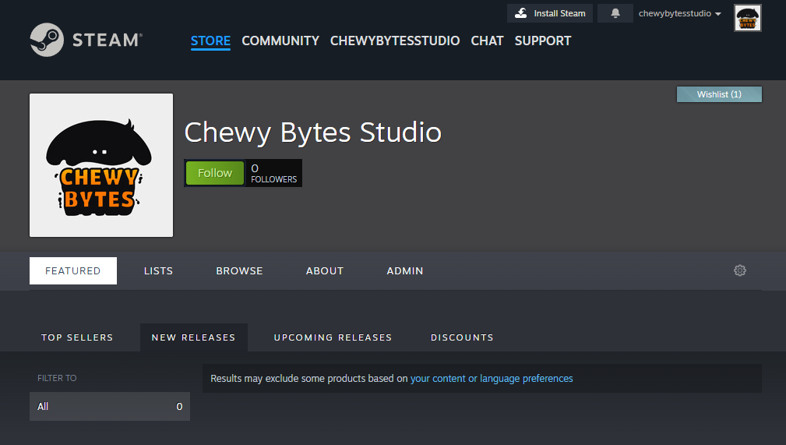Open the COMMUNITY menu

[x=280, y=41]
